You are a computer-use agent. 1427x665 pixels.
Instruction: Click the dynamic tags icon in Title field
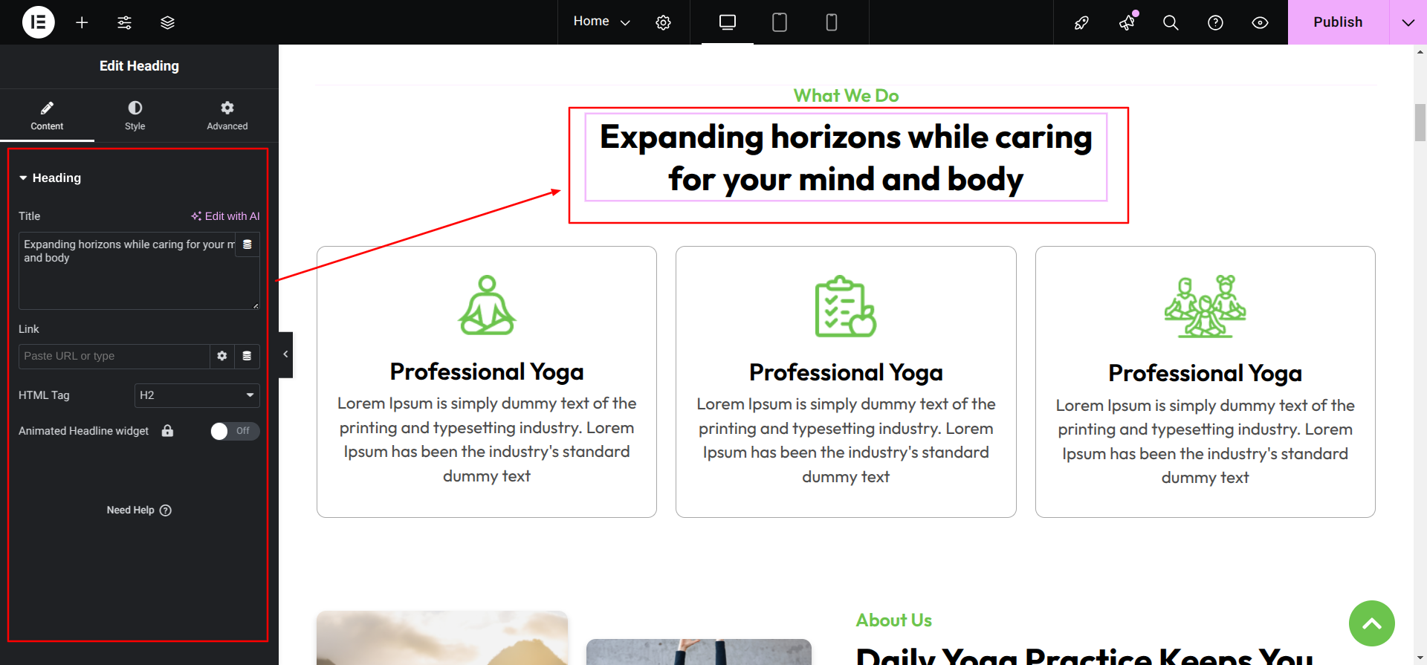coord(247,244)
